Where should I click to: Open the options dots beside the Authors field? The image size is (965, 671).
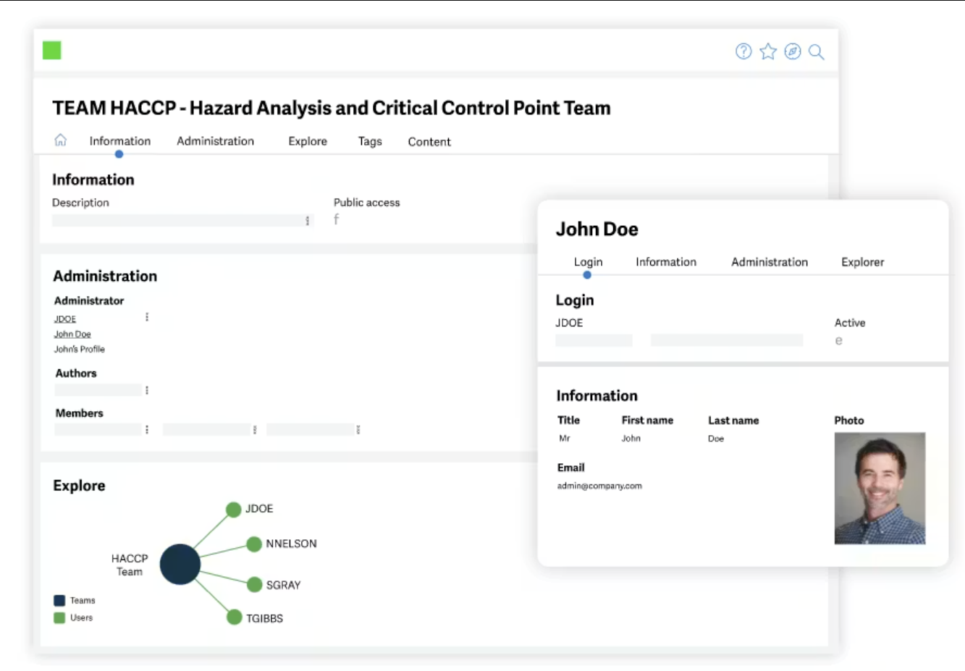(147, 390)
